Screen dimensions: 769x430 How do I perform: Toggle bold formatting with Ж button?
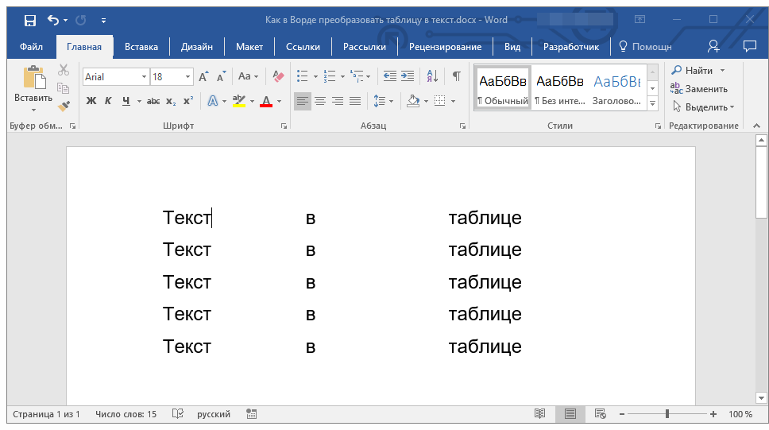click(91, 101)
